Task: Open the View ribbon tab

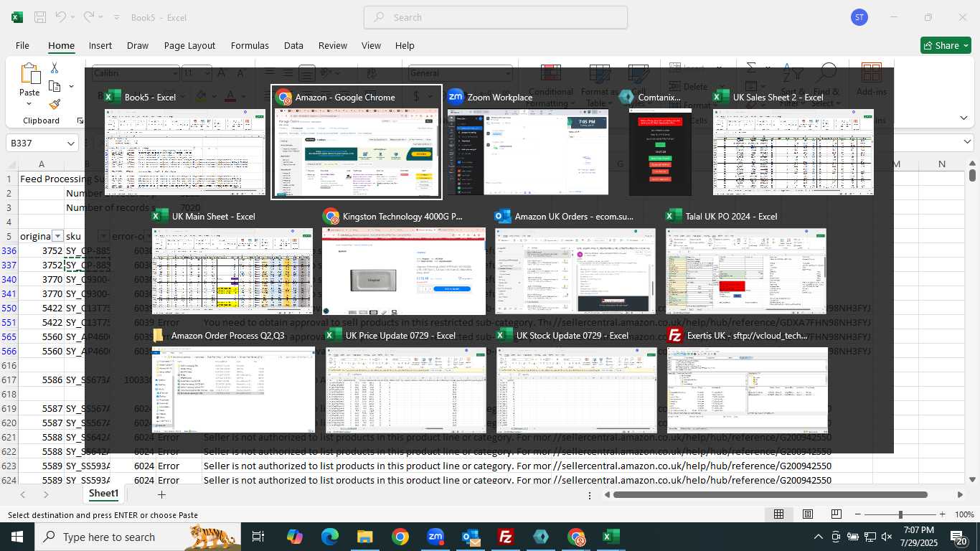Action: click(x=371, y=45)
